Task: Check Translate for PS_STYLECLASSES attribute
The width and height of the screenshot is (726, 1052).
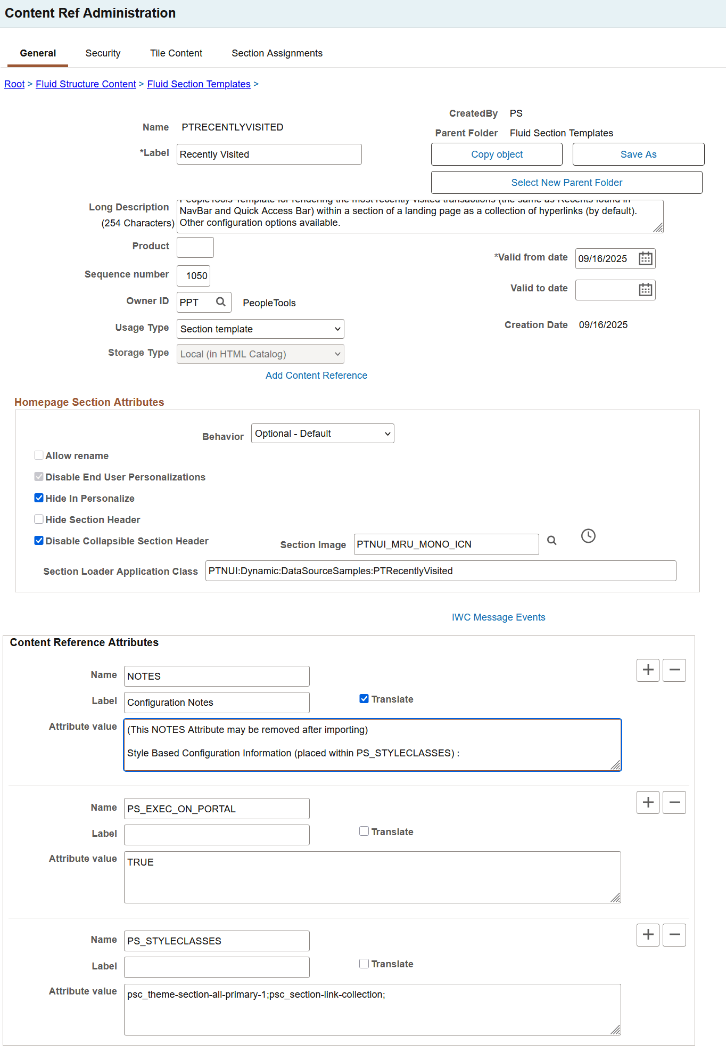Action: (364, 964)
